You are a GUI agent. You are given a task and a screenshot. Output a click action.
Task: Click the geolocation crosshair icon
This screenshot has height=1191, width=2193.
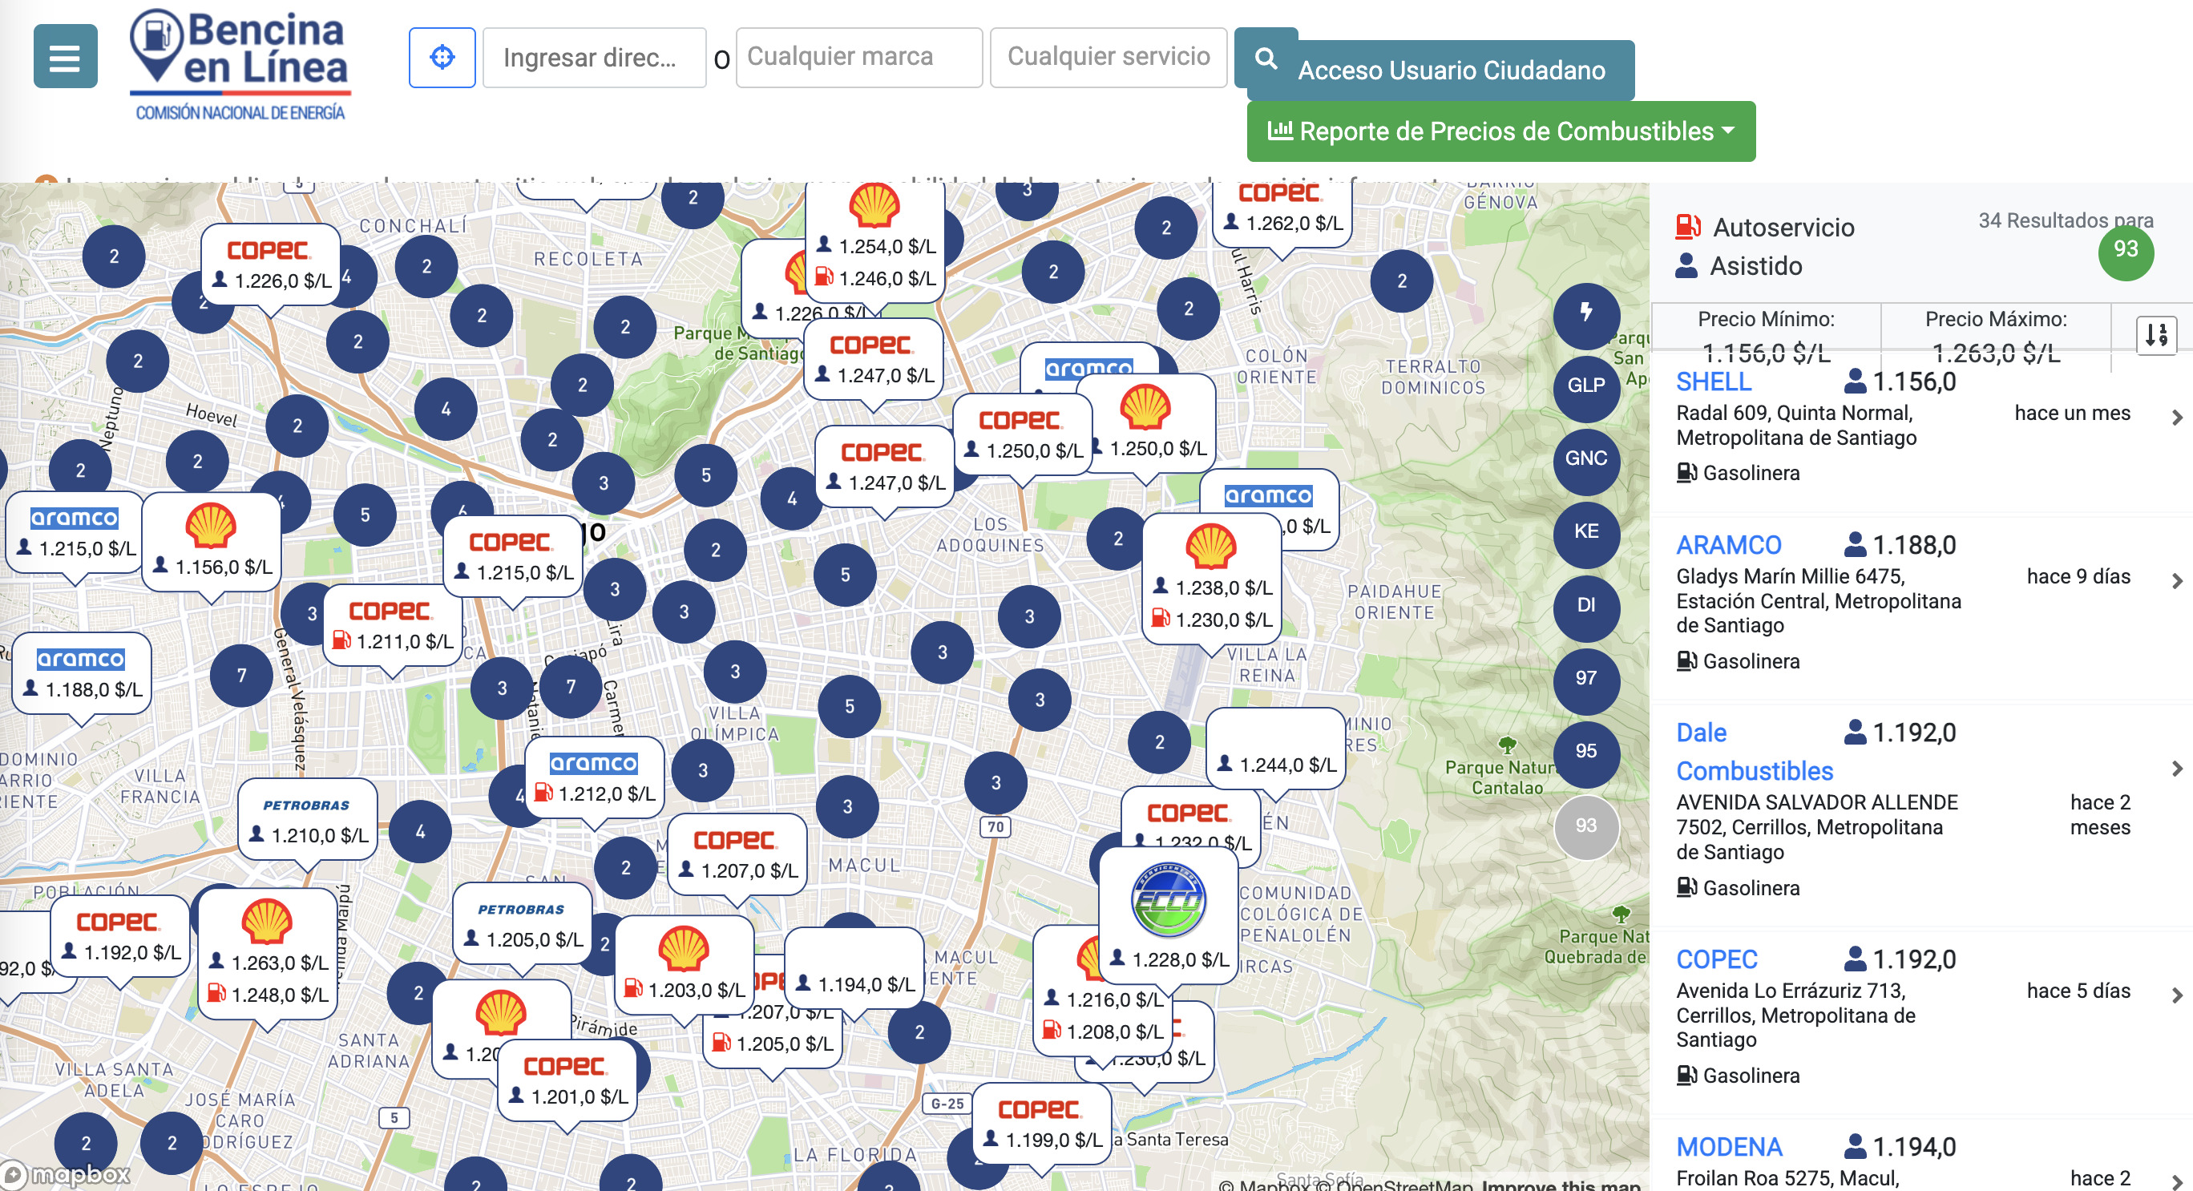pos(442,57)
